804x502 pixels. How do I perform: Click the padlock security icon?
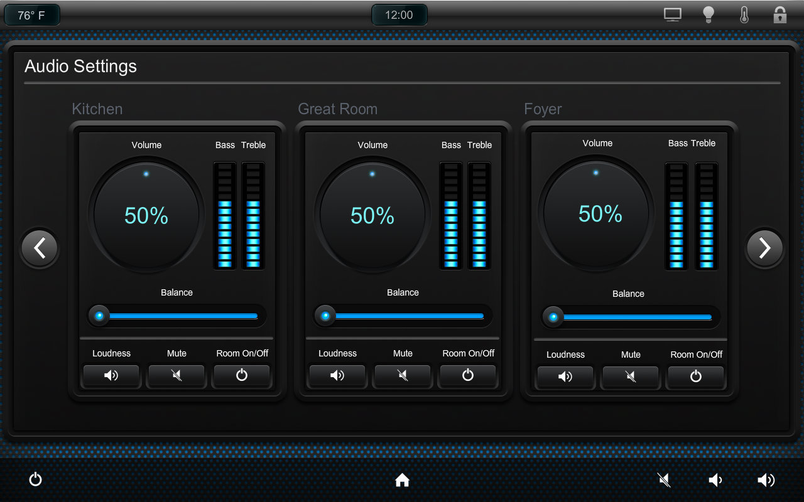tap(780, 15)
